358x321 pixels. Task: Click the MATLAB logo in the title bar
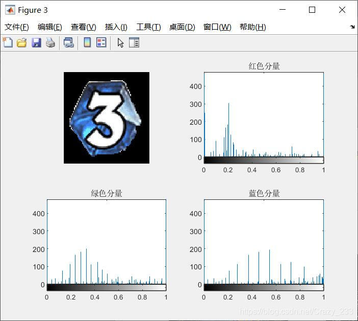point(10,10)
